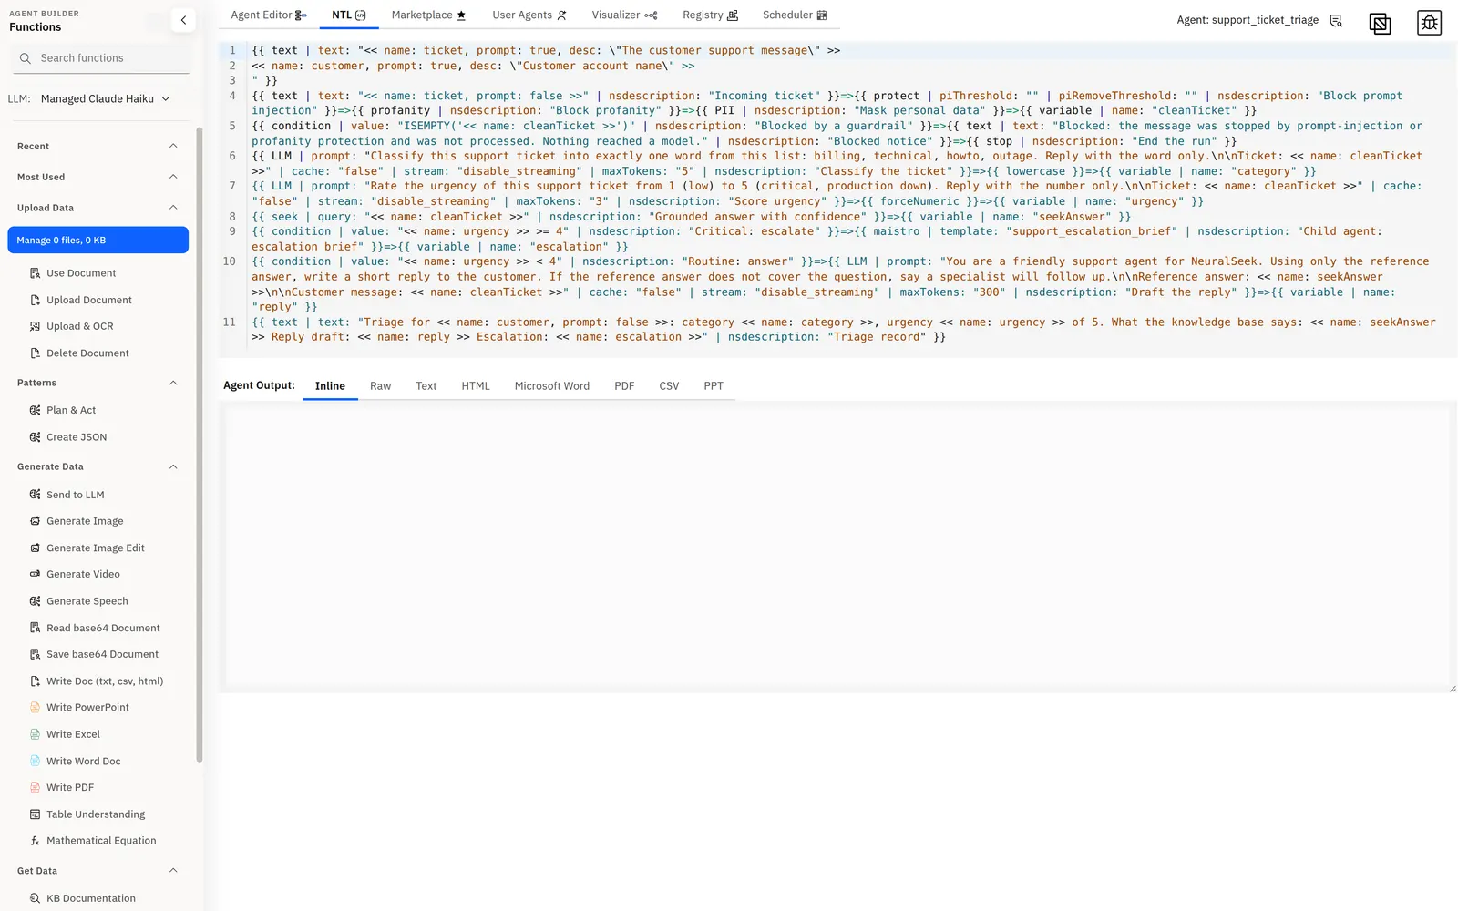Select the PDF output format
The width and height of the screenshot is (1458, 911).
pyautogui.click(x=624, y=386)
